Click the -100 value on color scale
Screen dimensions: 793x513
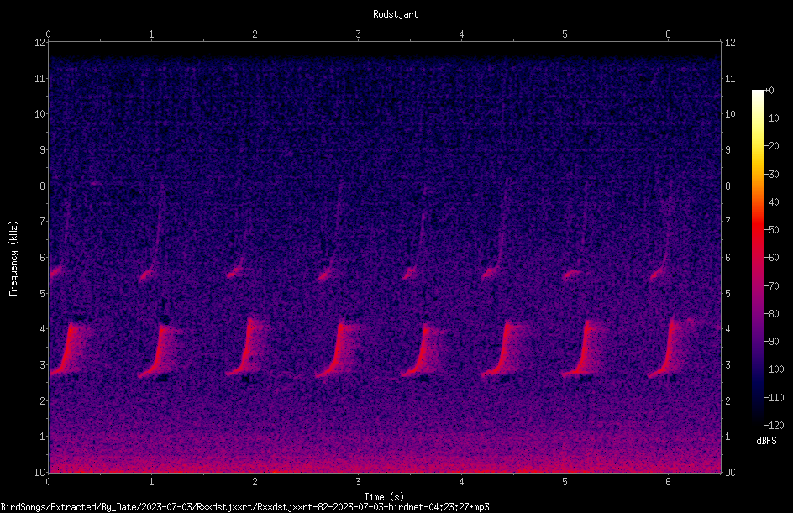(774, 369)
